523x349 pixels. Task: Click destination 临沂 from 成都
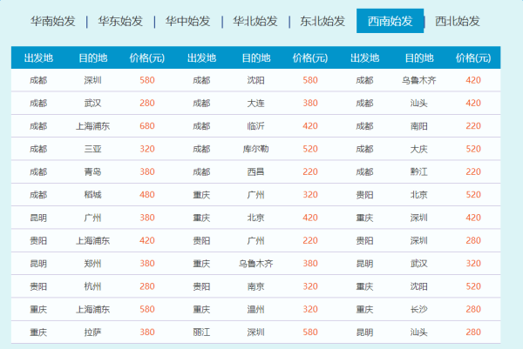click(255, 126)
